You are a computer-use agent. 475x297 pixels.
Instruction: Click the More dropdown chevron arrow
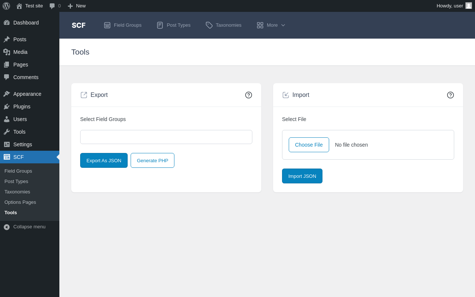[283, 25]
